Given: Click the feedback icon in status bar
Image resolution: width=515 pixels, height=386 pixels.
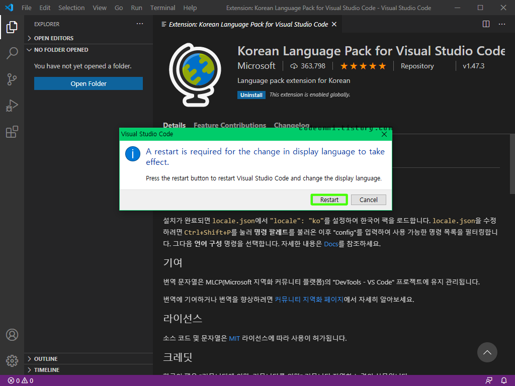Looking at the screenshot, I should coord(489,380).
